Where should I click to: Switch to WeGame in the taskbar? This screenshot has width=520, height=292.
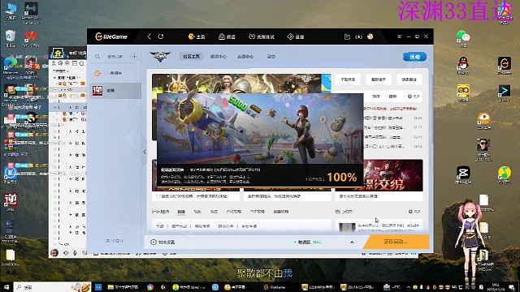pos(275,287)
